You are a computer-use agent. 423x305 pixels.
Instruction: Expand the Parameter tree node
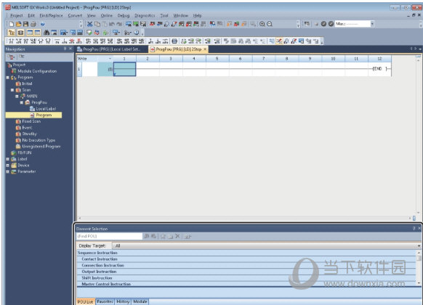point(7,171)
